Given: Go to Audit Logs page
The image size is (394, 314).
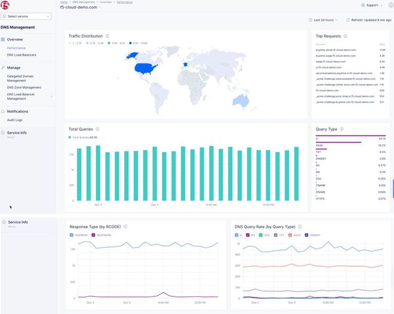Looking at the screenshot, I should click(14, 120).
